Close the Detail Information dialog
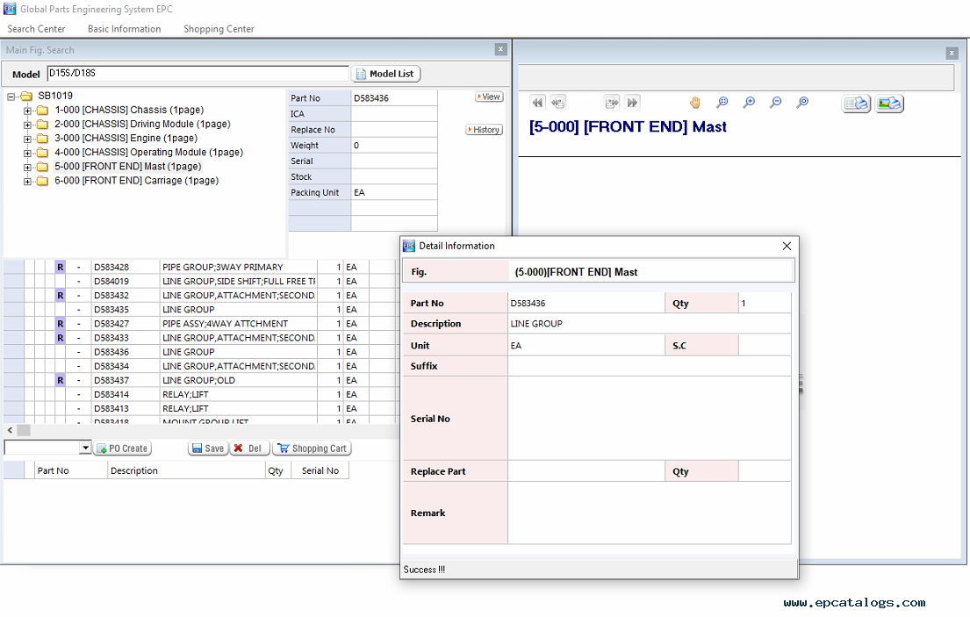Image resolution: width=970 pixels, height=617 pixels. (x=787, y=246)
